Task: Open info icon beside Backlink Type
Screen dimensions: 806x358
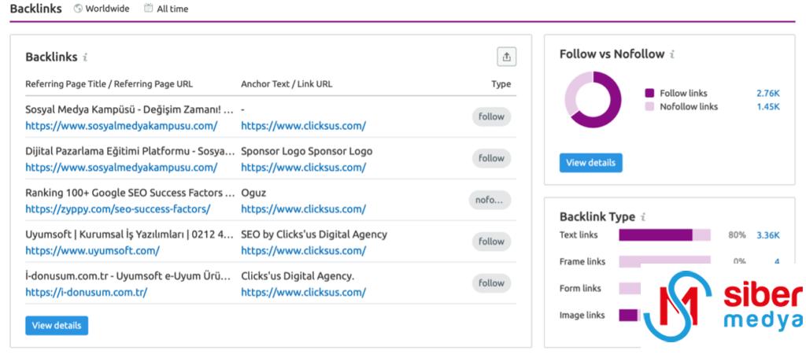Action: click(x=644, y=216)
